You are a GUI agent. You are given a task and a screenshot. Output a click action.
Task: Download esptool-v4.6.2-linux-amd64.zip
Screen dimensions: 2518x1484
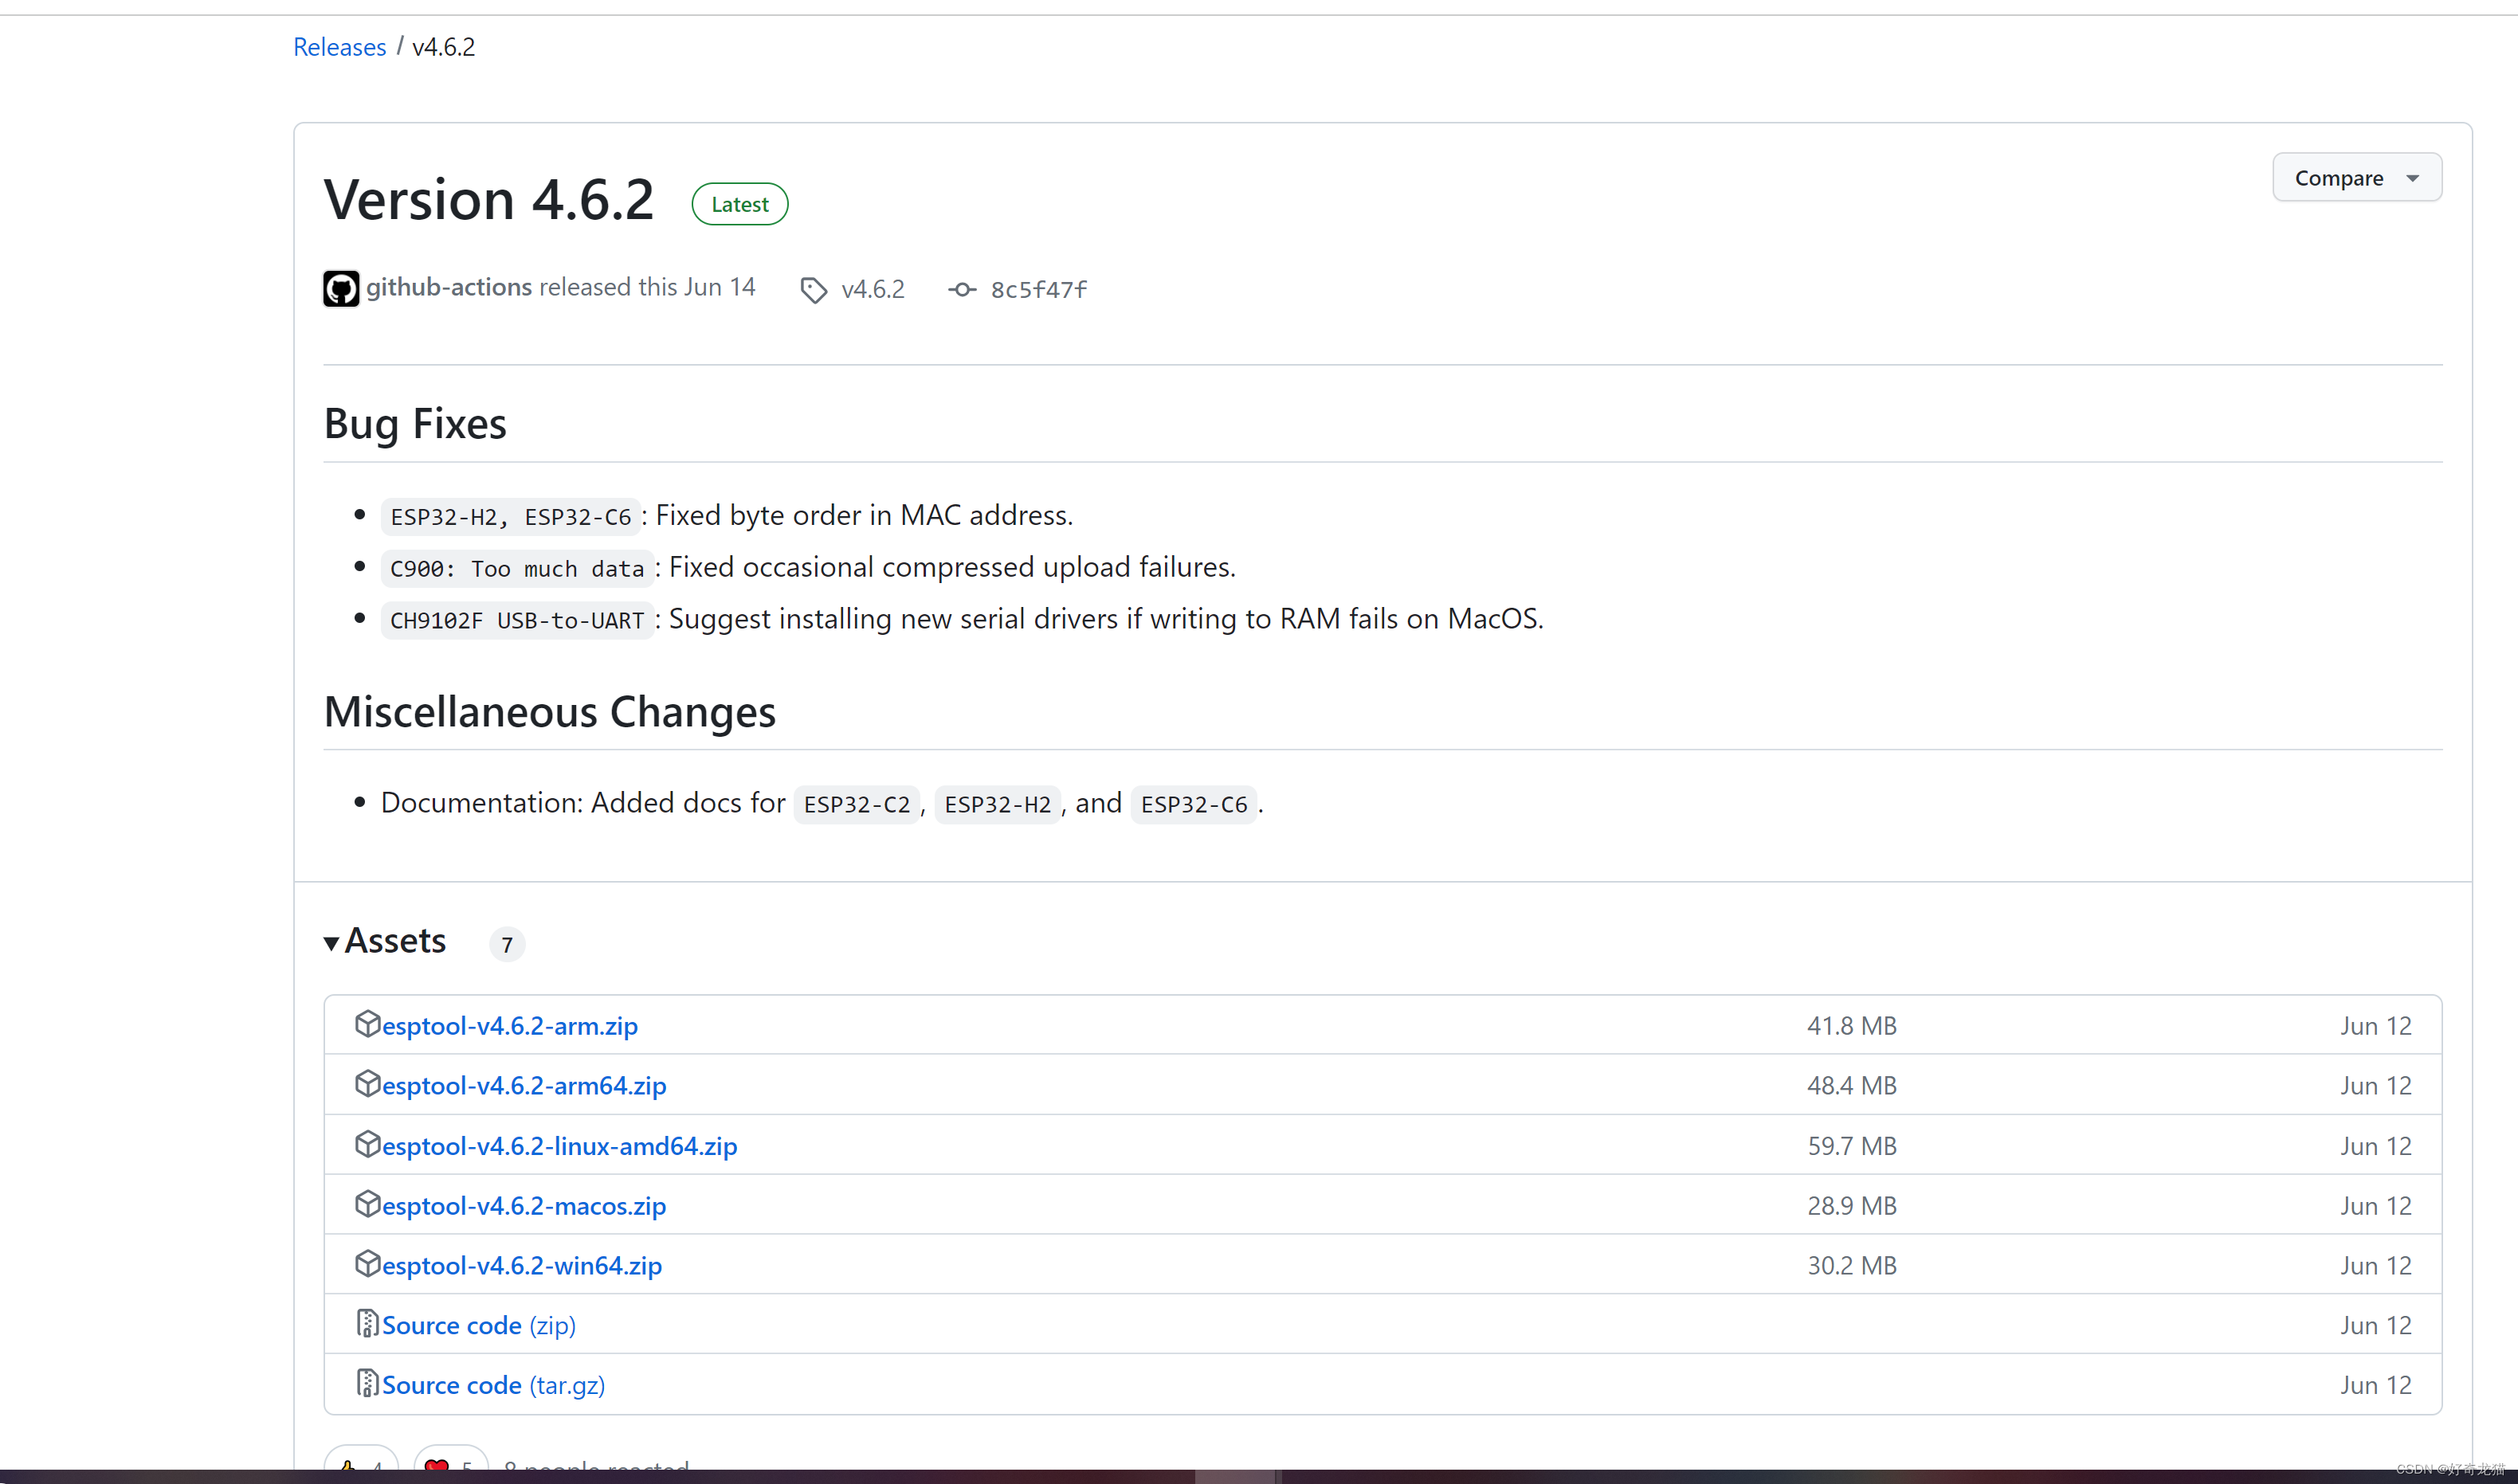point(559,1146)
